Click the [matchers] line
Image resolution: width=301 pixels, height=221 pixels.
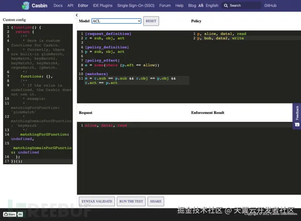96,74
